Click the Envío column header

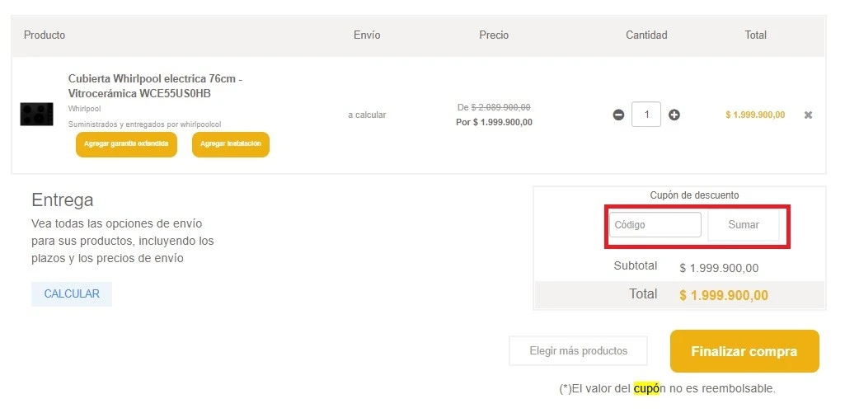click(367, 35)
